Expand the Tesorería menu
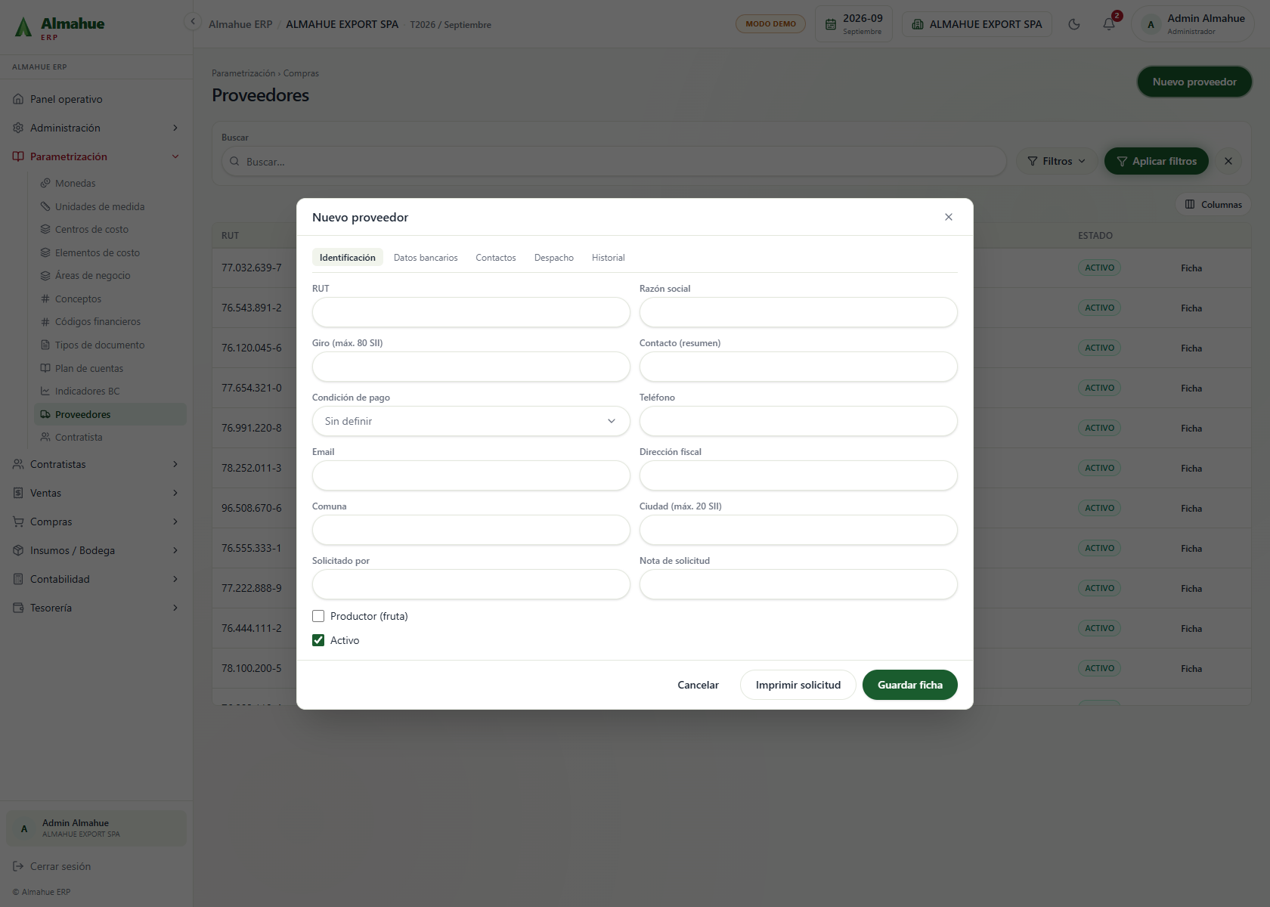This screenshot has height=907, width=1270. (96, 608)
